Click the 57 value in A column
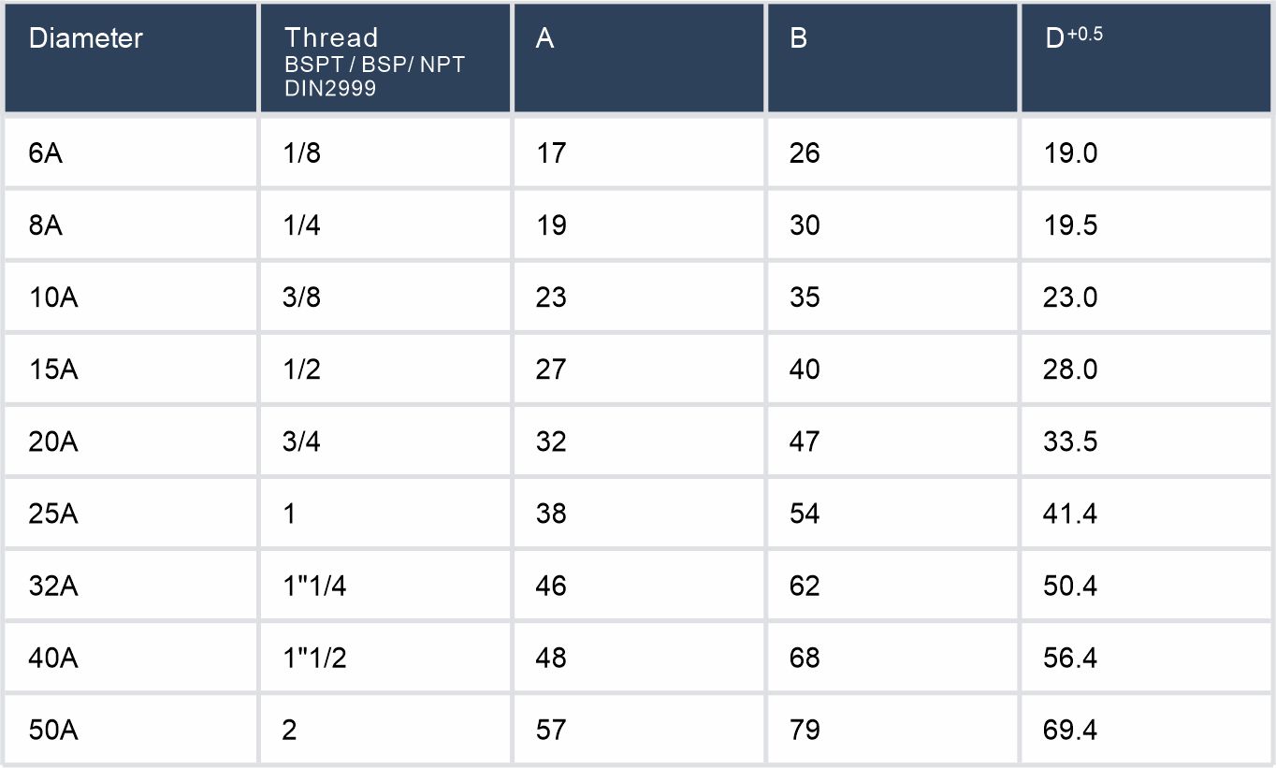This screenshot has height=768, width=1276. pos(551,730)
